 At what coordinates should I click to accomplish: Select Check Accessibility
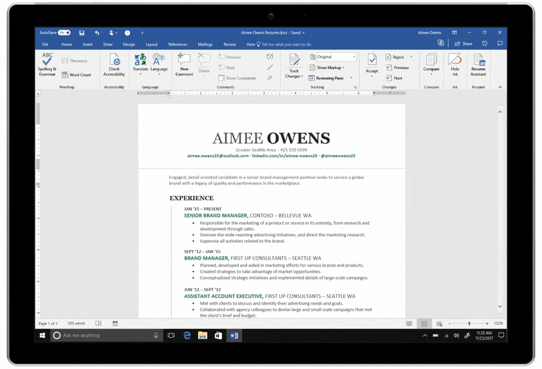tap(114, 65)
